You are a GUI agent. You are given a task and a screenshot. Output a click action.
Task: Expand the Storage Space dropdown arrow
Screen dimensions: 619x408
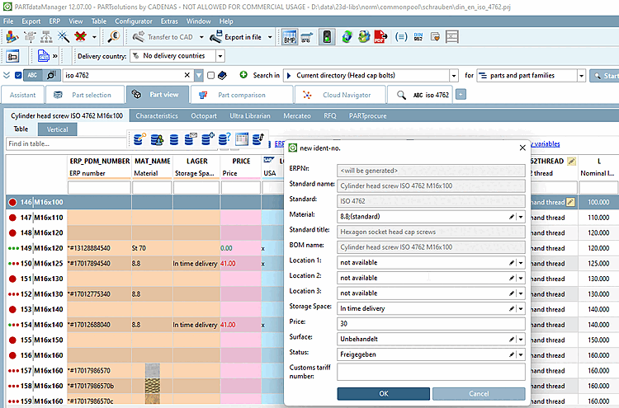[522, 308]
